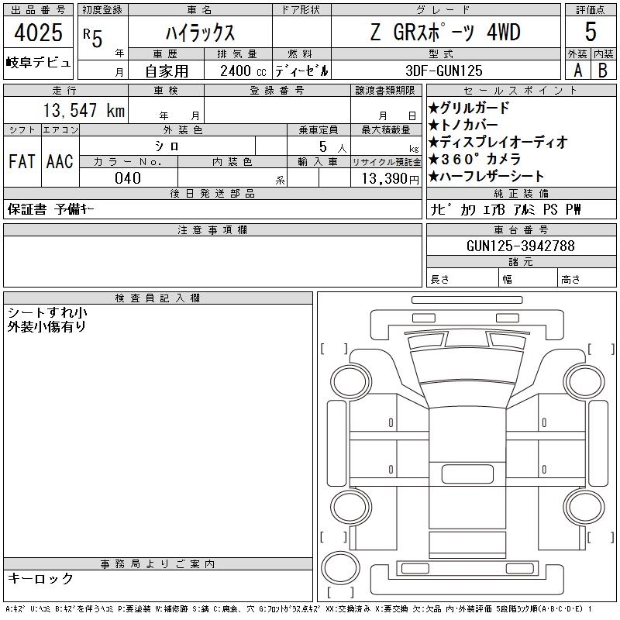
Task: Click sales point ディスプレイオーディオ
Action: 498,142
